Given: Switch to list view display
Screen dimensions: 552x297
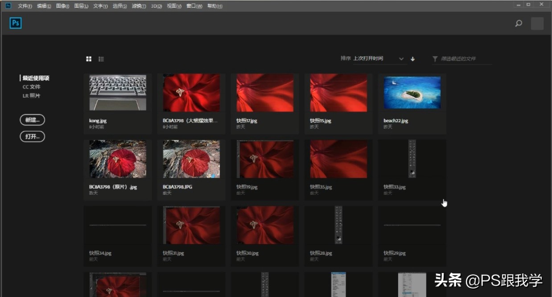Looking at the screenshot, I should (x=101, y=58).
